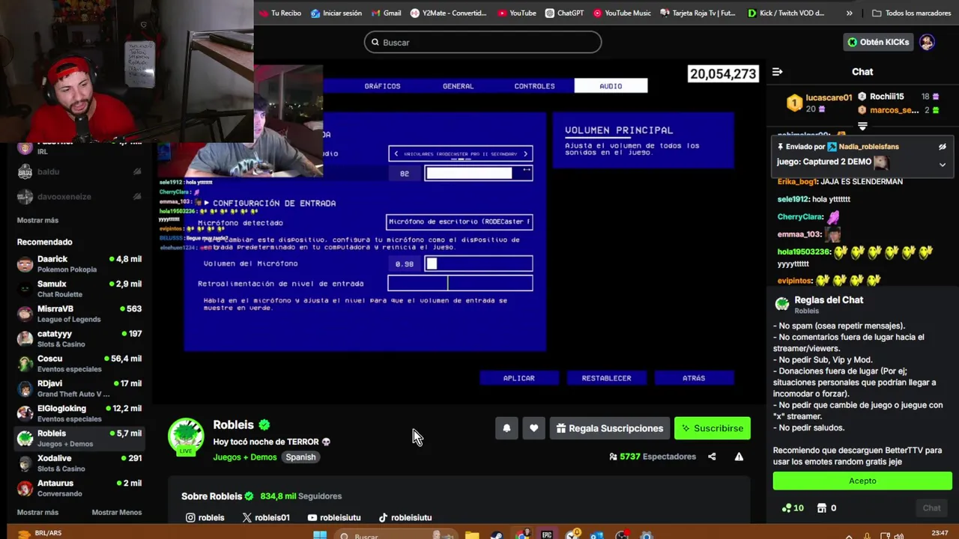Open Xodalive channel in sidebar
959x539 pixels.
79,463
